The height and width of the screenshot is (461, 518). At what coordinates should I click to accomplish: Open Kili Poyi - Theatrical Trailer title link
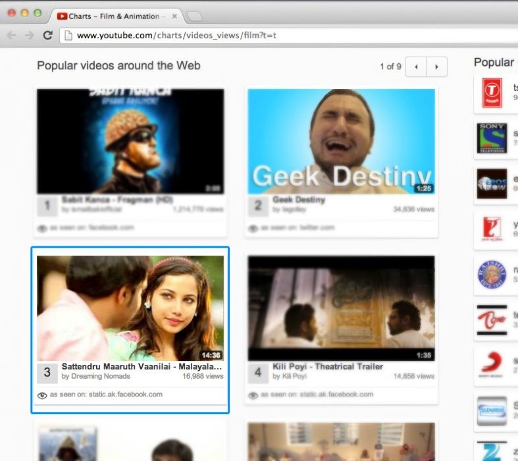[327, 367]
